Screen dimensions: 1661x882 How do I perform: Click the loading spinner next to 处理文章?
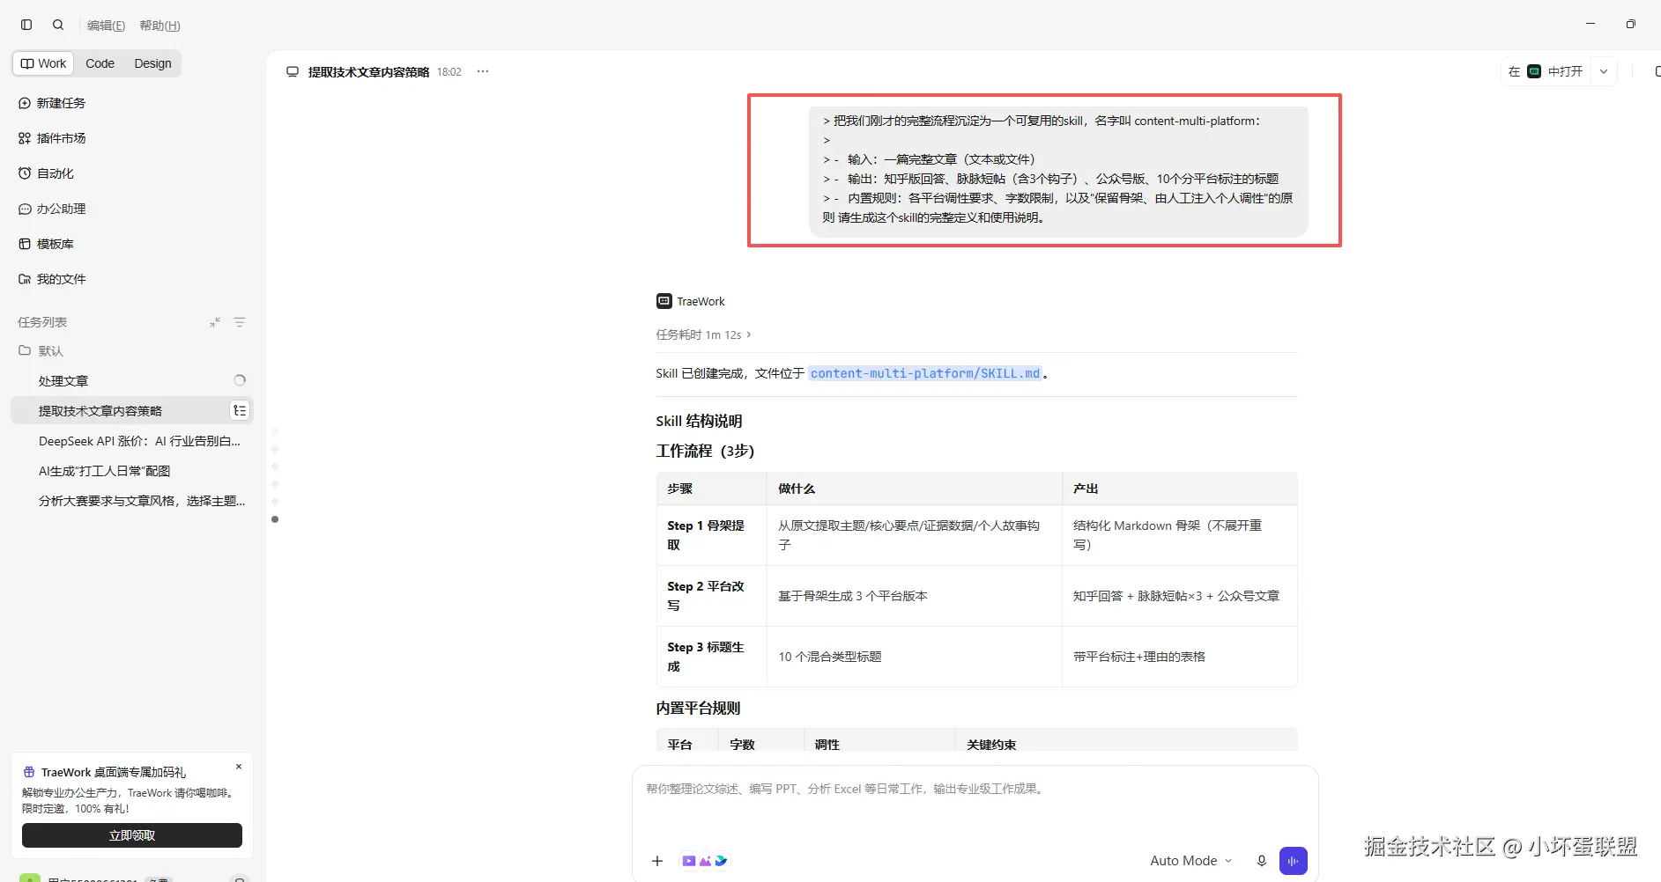point(240,380)
